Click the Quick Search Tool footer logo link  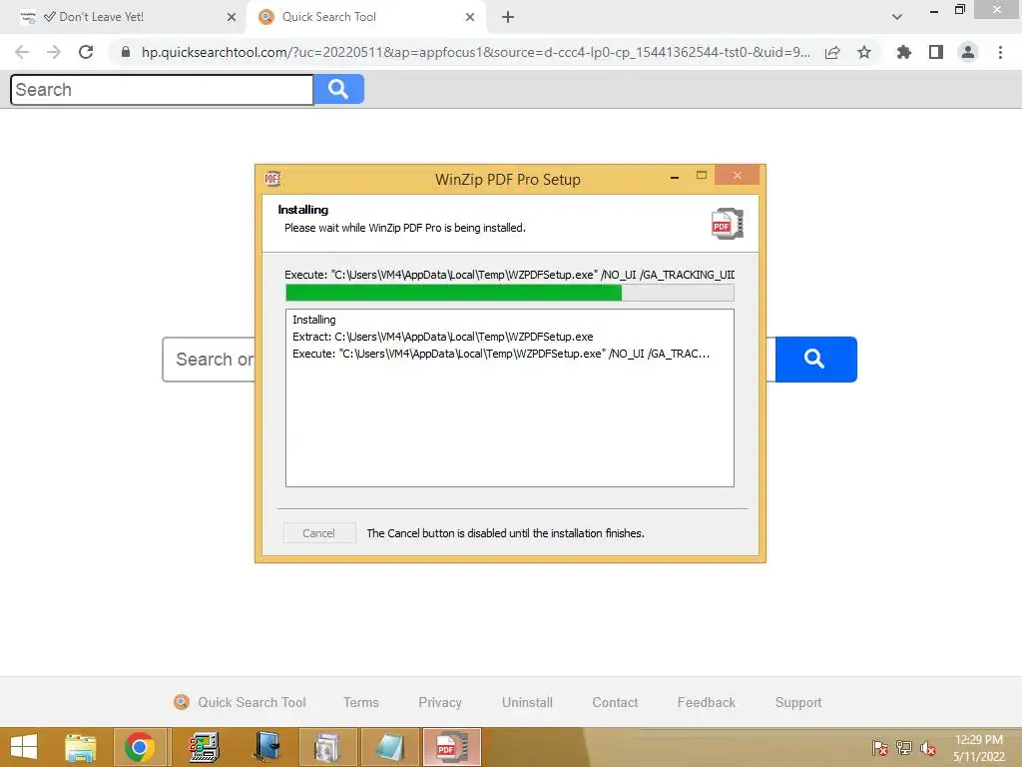pyautogui.click(x=240, y=702)
